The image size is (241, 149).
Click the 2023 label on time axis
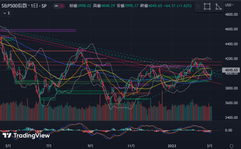click(x=172, y=145)
